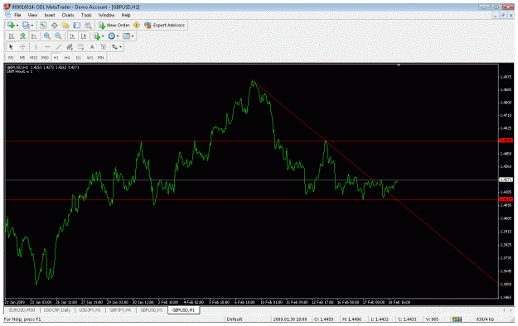
Task: Open the View menu
Action: 32,15
